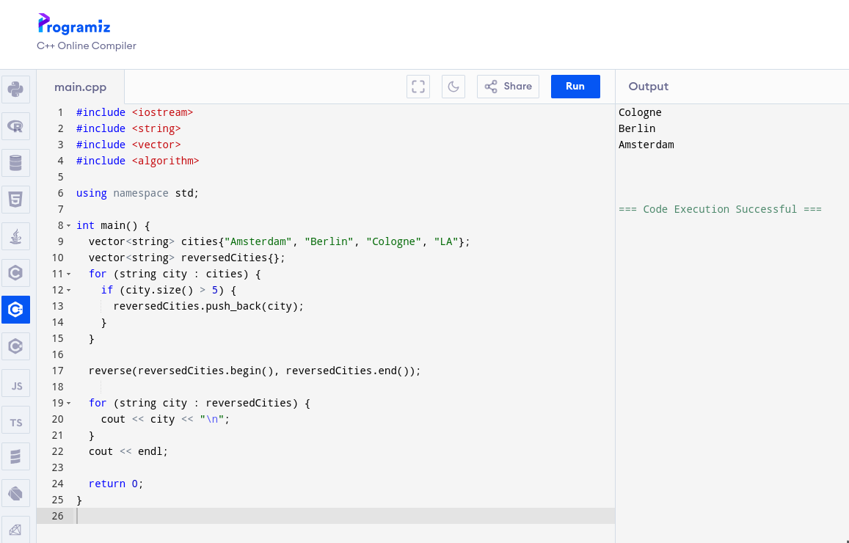Click 'reversedCities.push_back(city);' line

point(208,307)
